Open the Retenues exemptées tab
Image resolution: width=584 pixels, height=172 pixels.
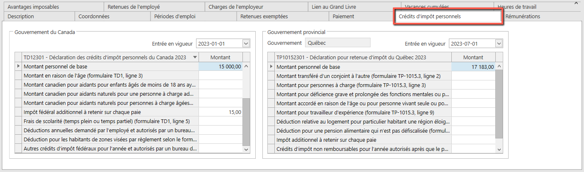click(x=283, y=17)
